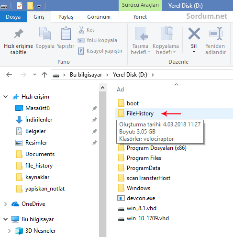Collapse the Bu bilgisayar tree node
Screen dimensions: 233x237
point(6,219)
